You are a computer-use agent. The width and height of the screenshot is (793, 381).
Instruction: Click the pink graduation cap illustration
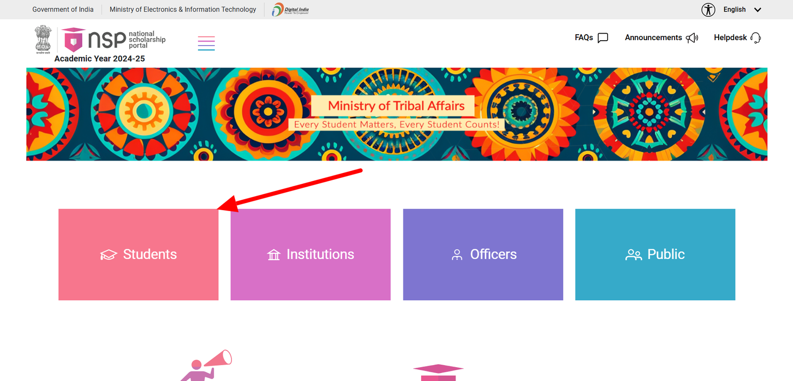pyautogui.click(x=438, y=373)
